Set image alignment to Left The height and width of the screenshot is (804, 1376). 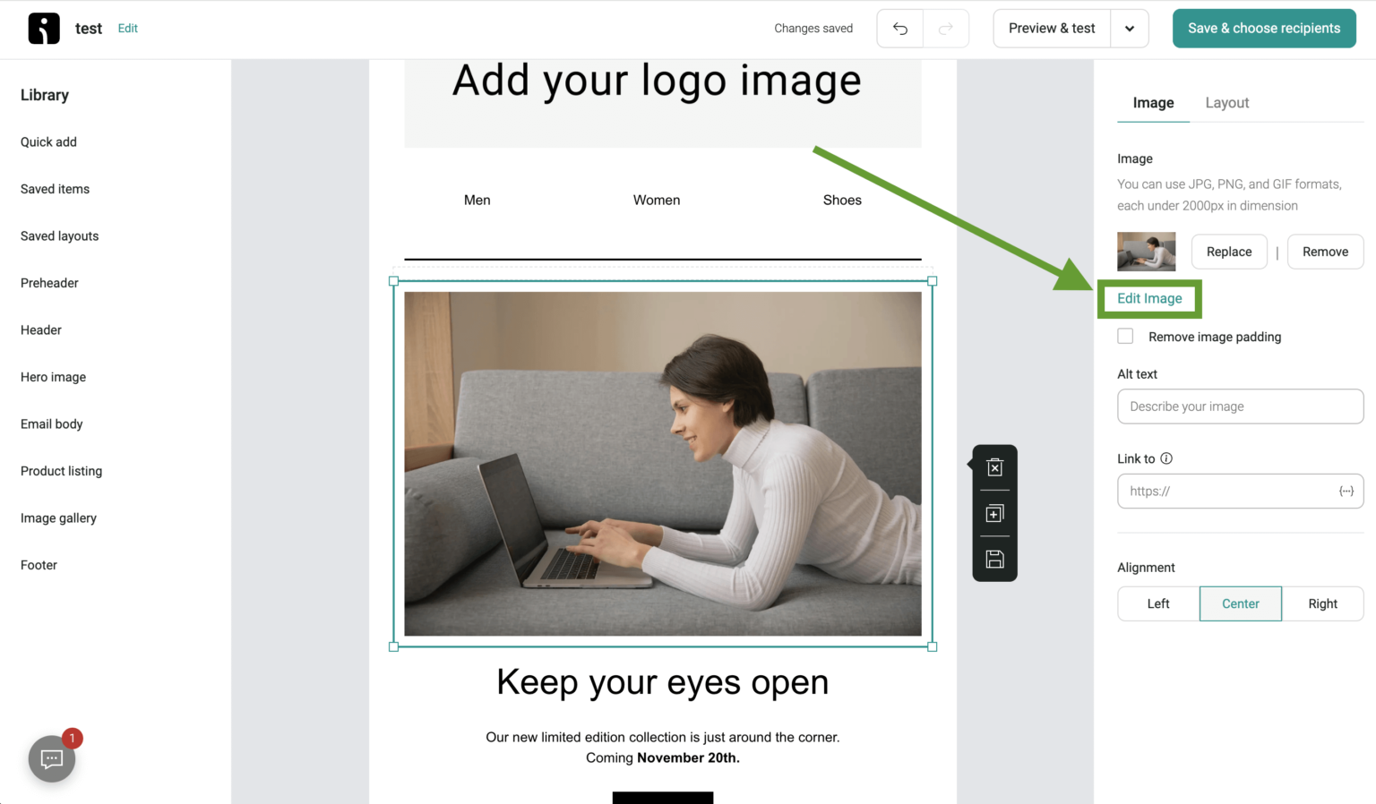pyautogui.click(x=1157, y=603)
